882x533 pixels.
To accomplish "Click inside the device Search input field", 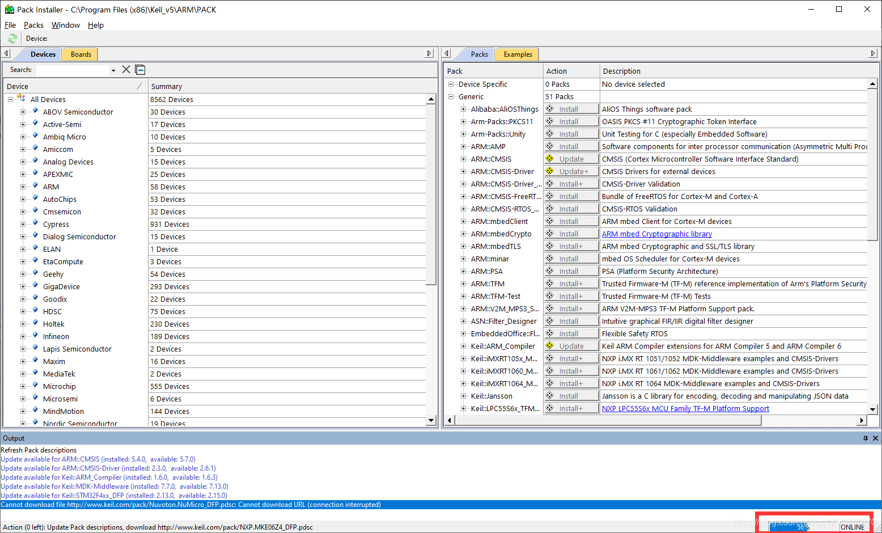I will click(x=73, y=70).
